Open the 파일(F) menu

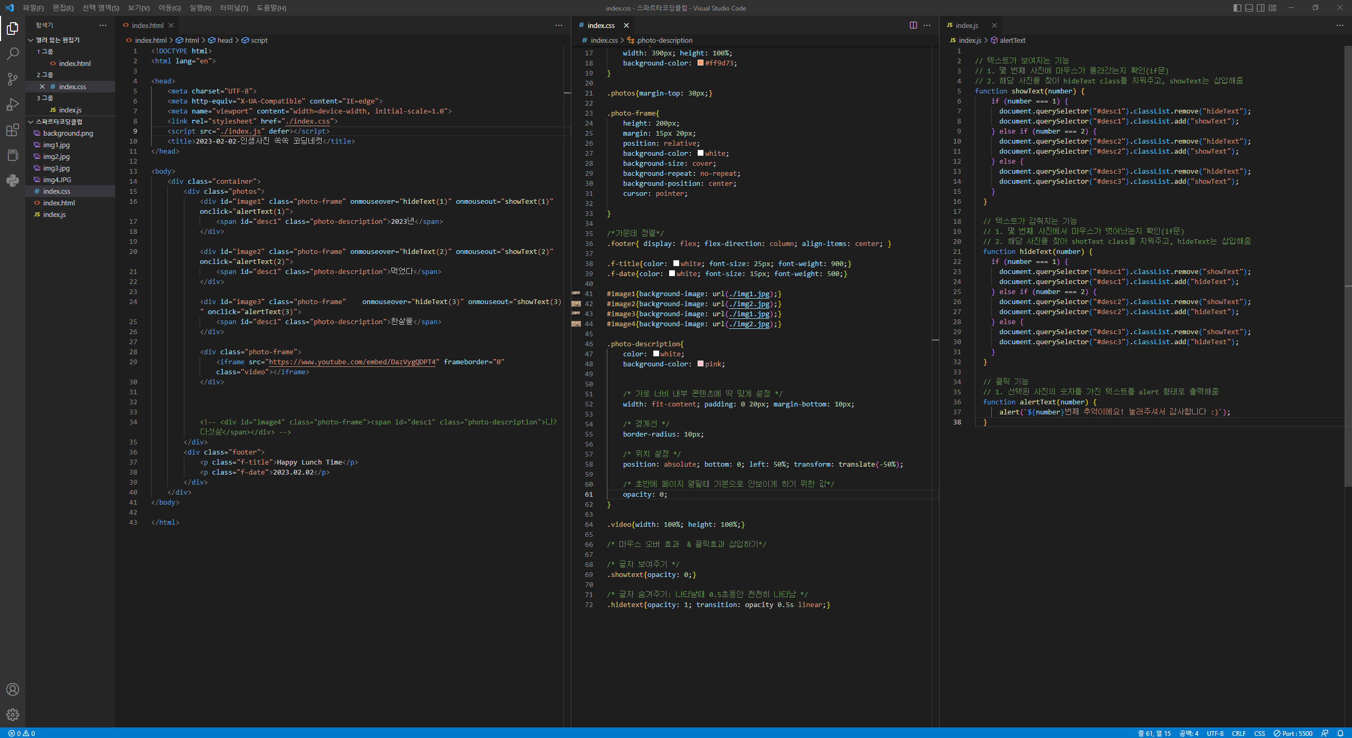(33, 8)
